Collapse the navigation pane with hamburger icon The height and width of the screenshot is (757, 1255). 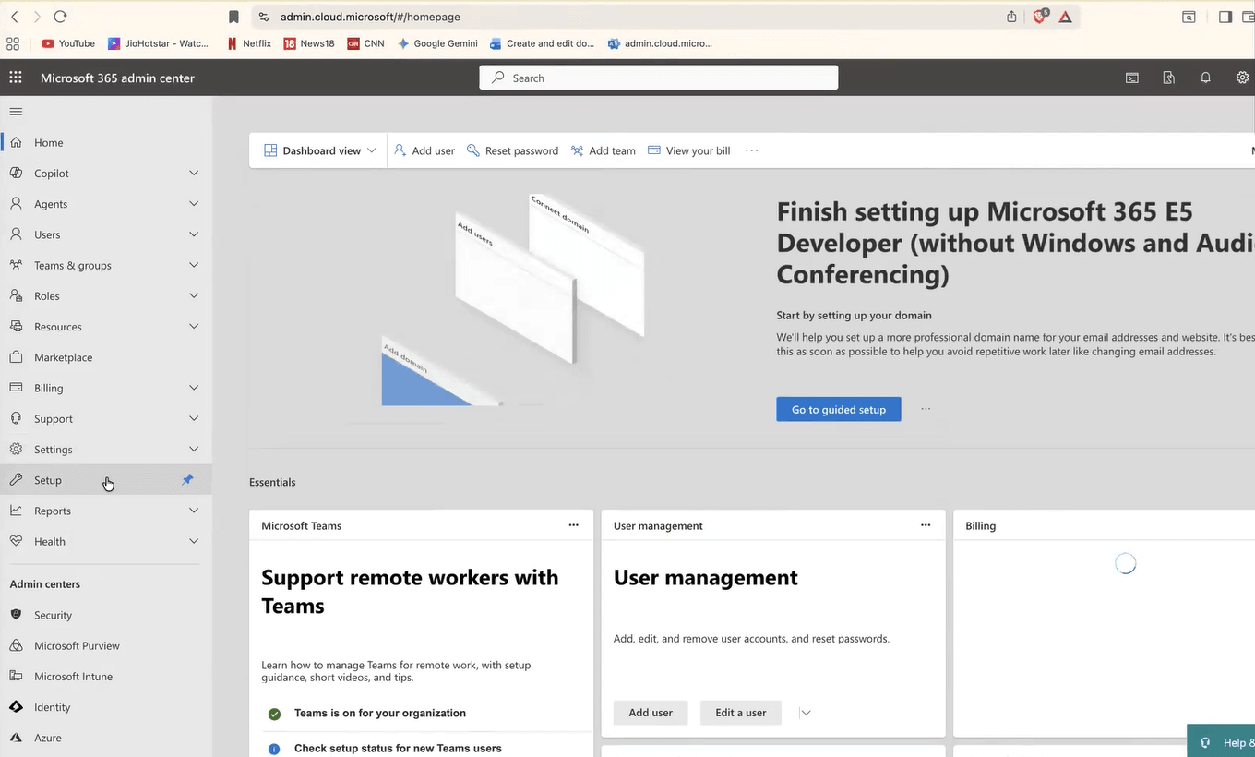click(x=15, y=111)
